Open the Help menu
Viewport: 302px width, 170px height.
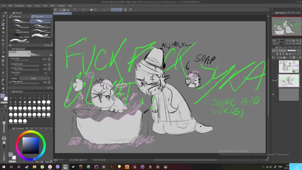pos(70,6)
